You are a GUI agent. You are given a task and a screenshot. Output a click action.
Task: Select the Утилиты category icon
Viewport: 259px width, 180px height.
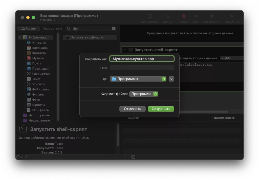pos(29,84)
